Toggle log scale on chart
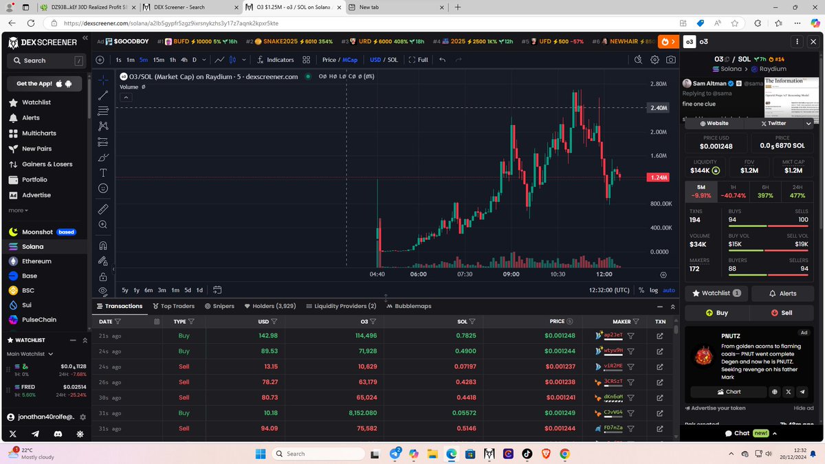Viewport: 825px width, 464px height. (x=653, y=290)
